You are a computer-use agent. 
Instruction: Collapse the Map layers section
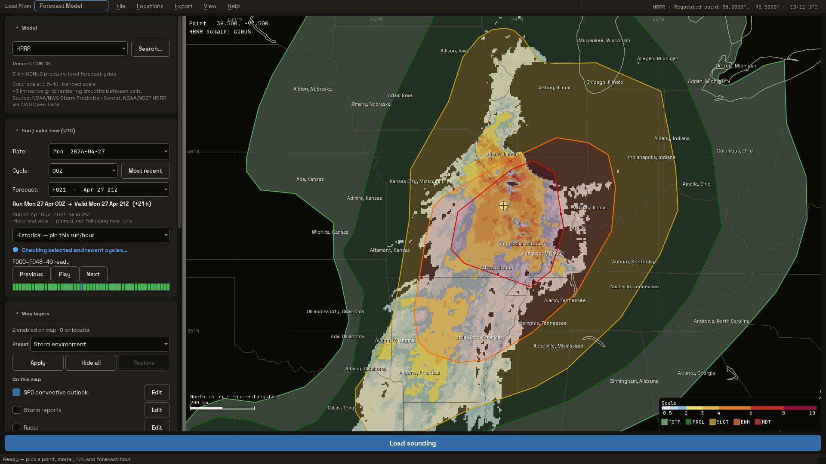[x=17, y=314]
